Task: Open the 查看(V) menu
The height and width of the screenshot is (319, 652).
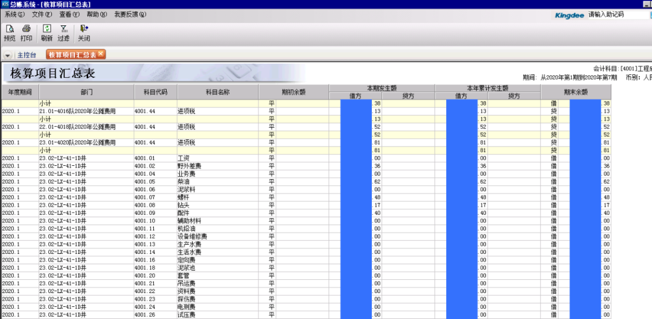Action: click(69, 14)
